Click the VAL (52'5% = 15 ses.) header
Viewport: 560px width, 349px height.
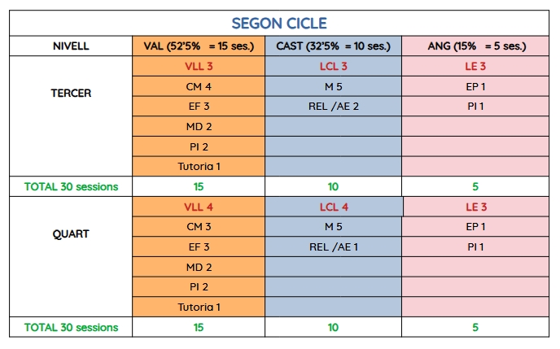tap(199, 46)
